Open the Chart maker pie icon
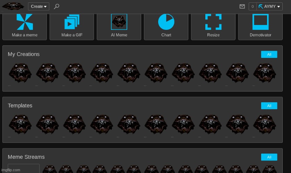The height and width of the screenshot is (173, 291). 166,22
